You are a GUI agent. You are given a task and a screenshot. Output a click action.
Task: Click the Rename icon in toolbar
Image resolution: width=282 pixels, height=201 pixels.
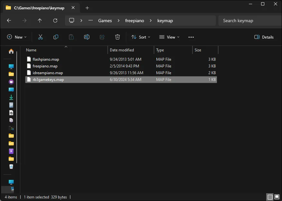click(x=87, y=37)
